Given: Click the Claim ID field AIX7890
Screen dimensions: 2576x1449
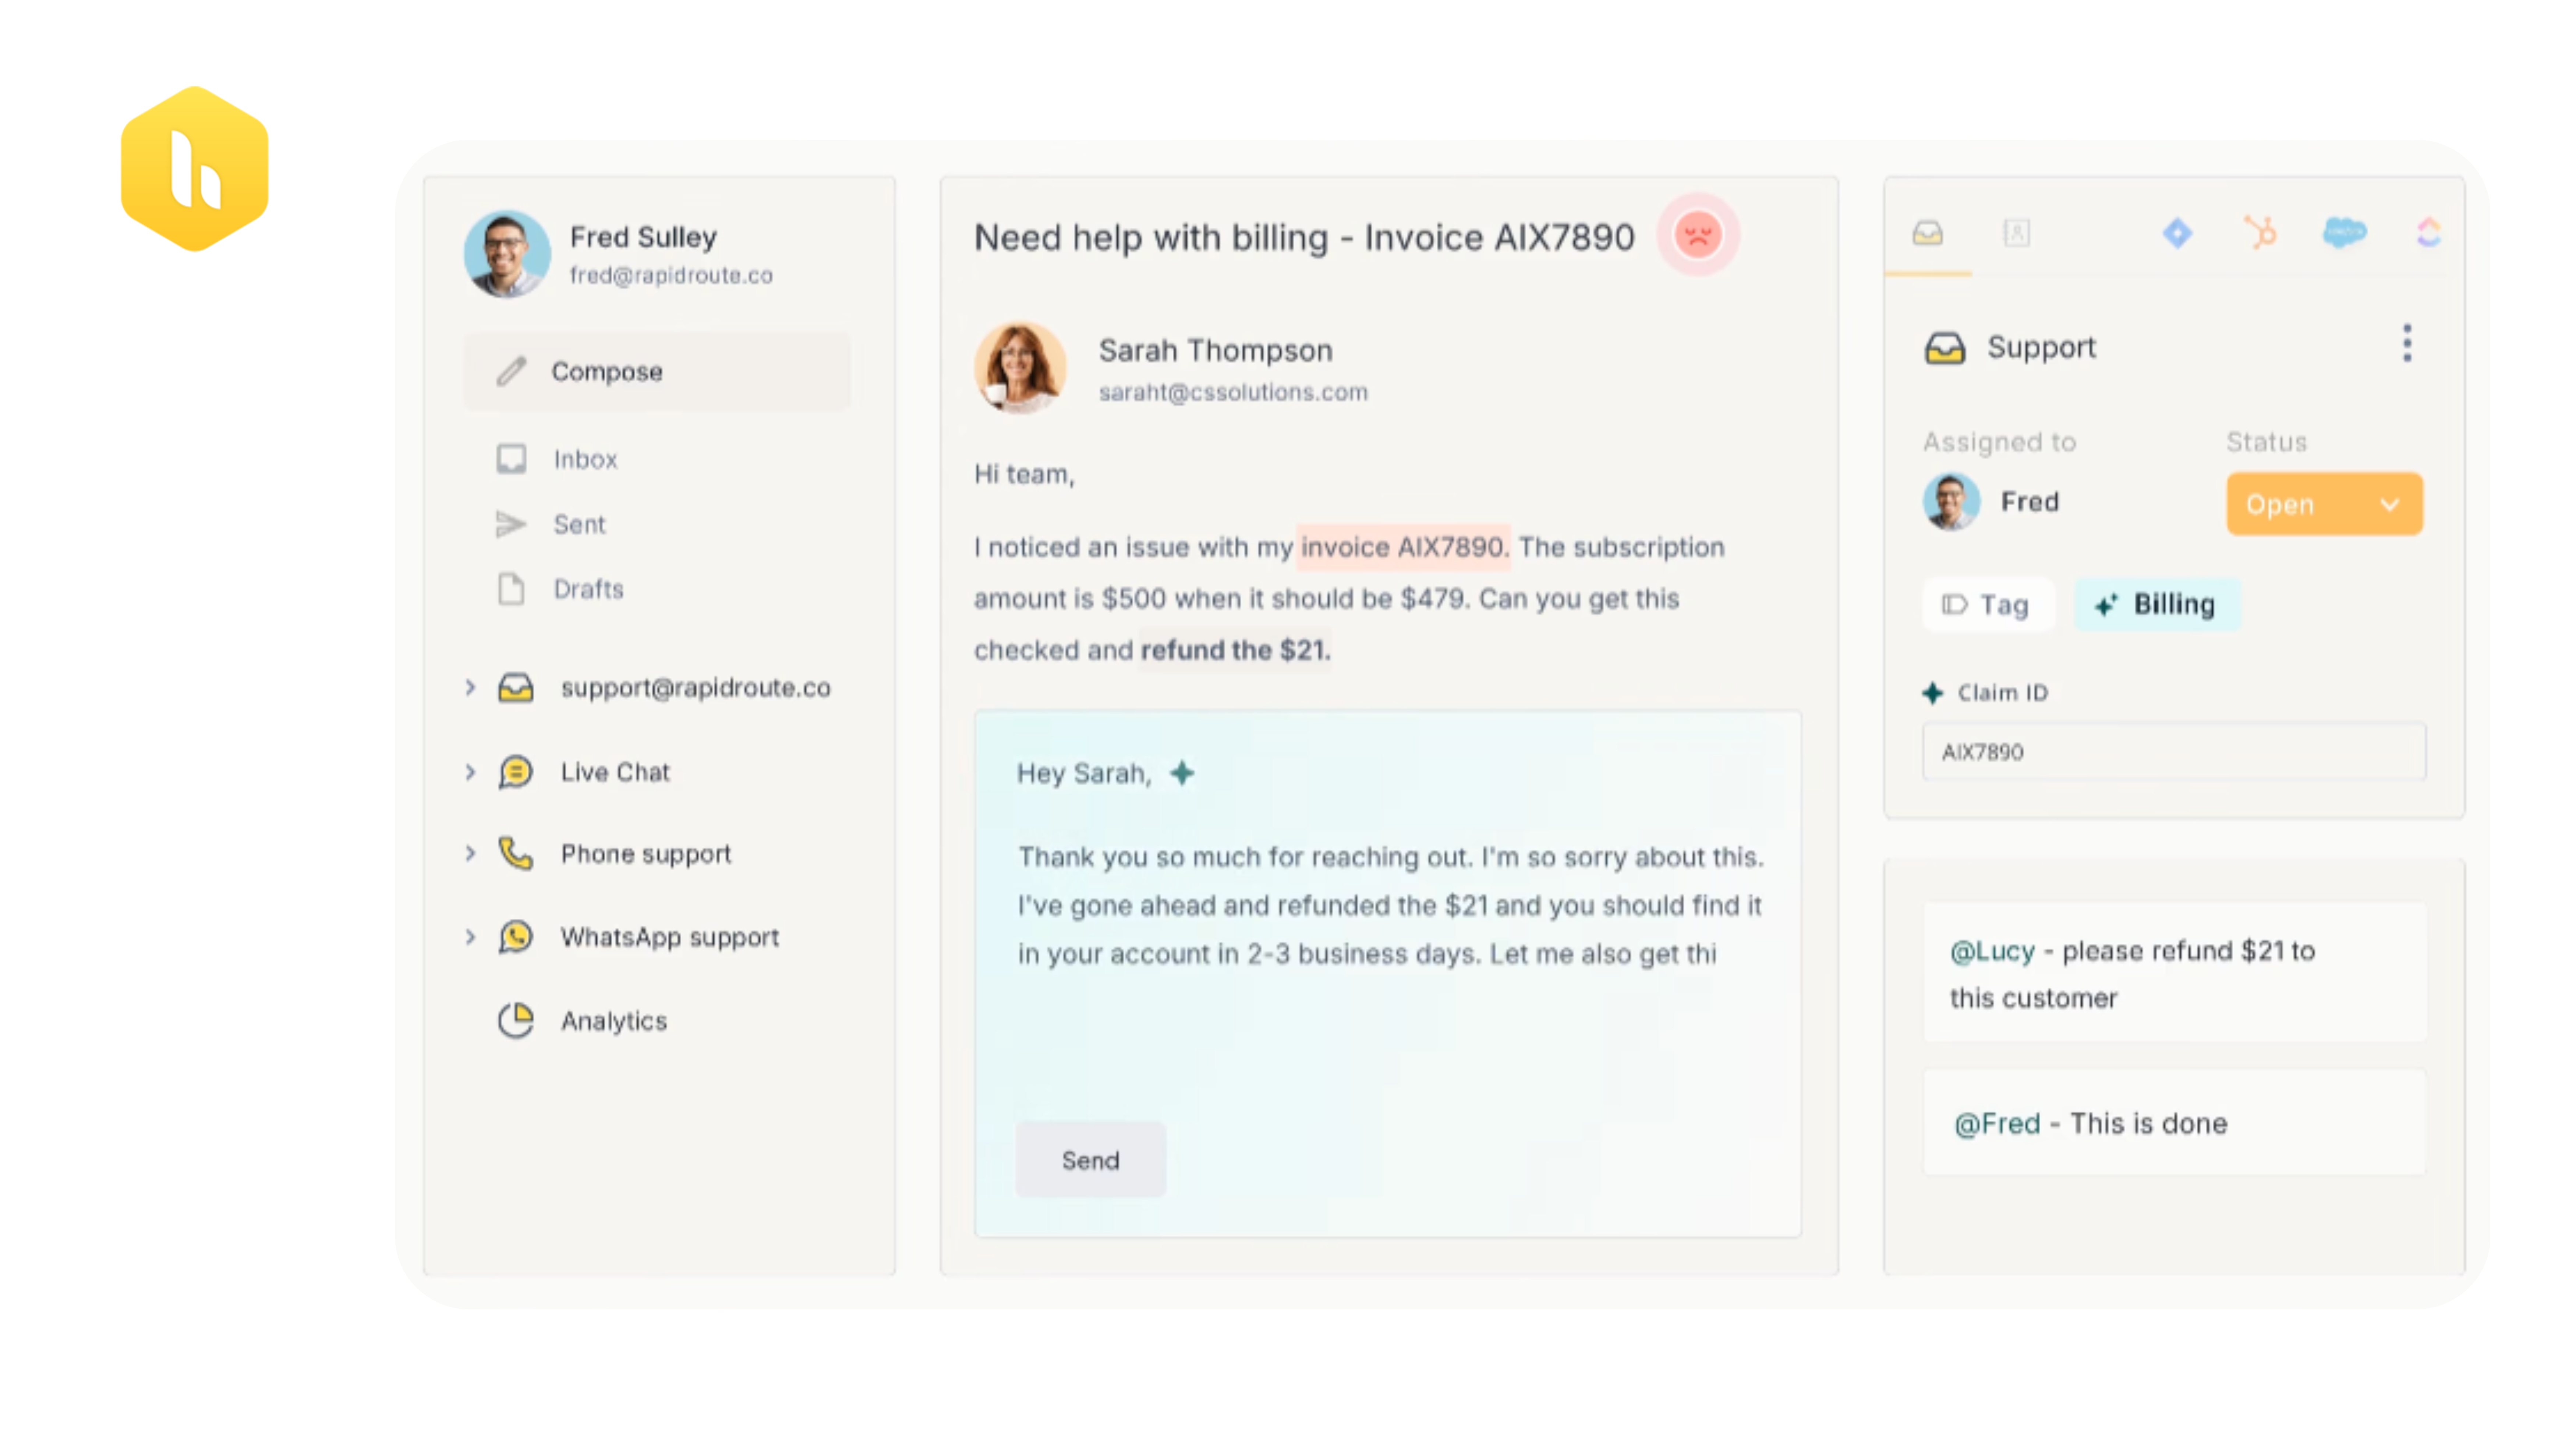Looking at the screenshot, I should [x=2174, y=752].
